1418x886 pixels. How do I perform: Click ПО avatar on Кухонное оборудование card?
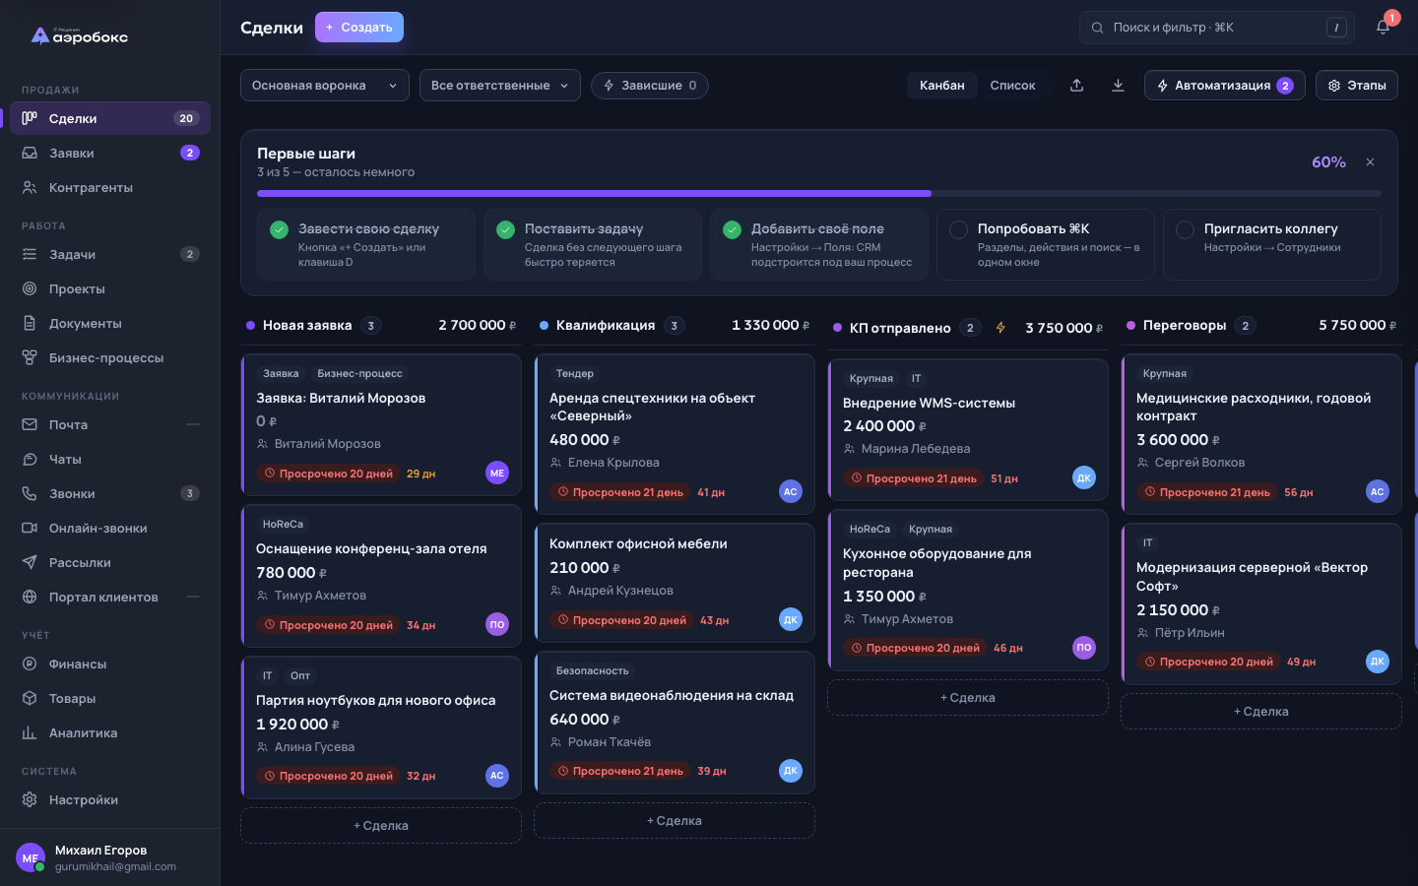click(x=1084, y=647)
